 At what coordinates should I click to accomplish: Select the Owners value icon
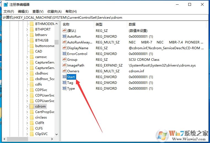pos(64,71)
